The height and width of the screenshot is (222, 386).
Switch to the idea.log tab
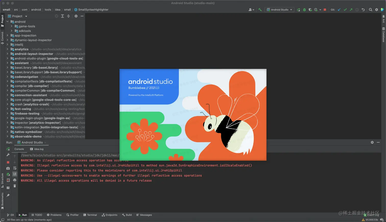click(x=37, y=149)
